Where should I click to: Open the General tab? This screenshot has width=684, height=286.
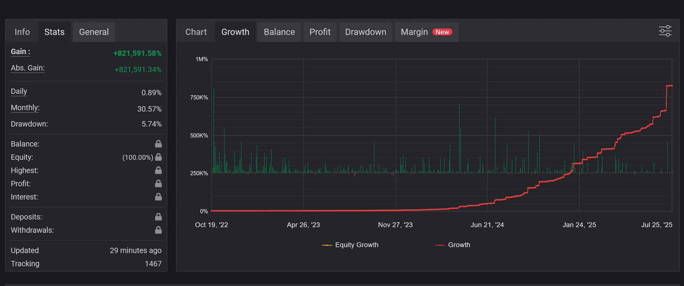(93, 32)
